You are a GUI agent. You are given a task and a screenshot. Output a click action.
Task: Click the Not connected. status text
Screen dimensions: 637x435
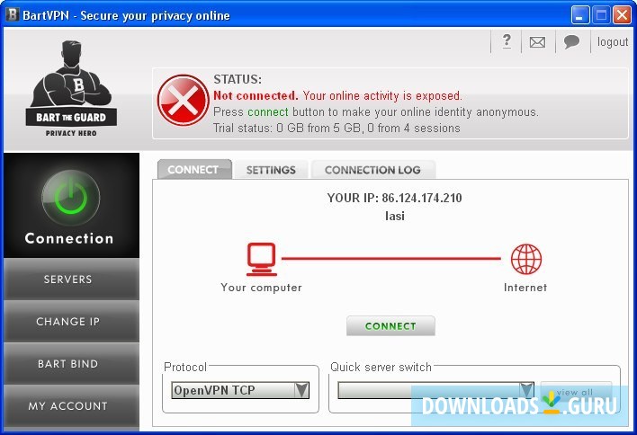click(x=256, y=96)
